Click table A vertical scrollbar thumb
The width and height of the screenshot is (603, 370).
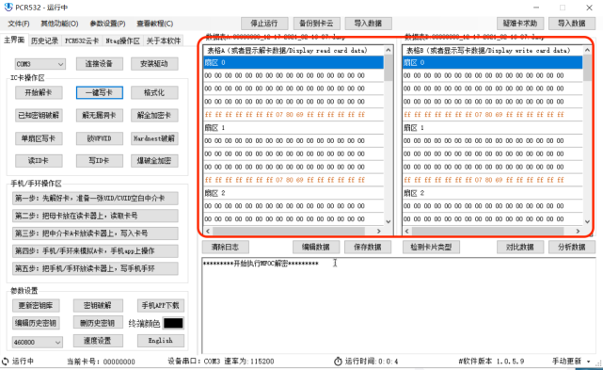pyautogui.click(x=388, y=68)
